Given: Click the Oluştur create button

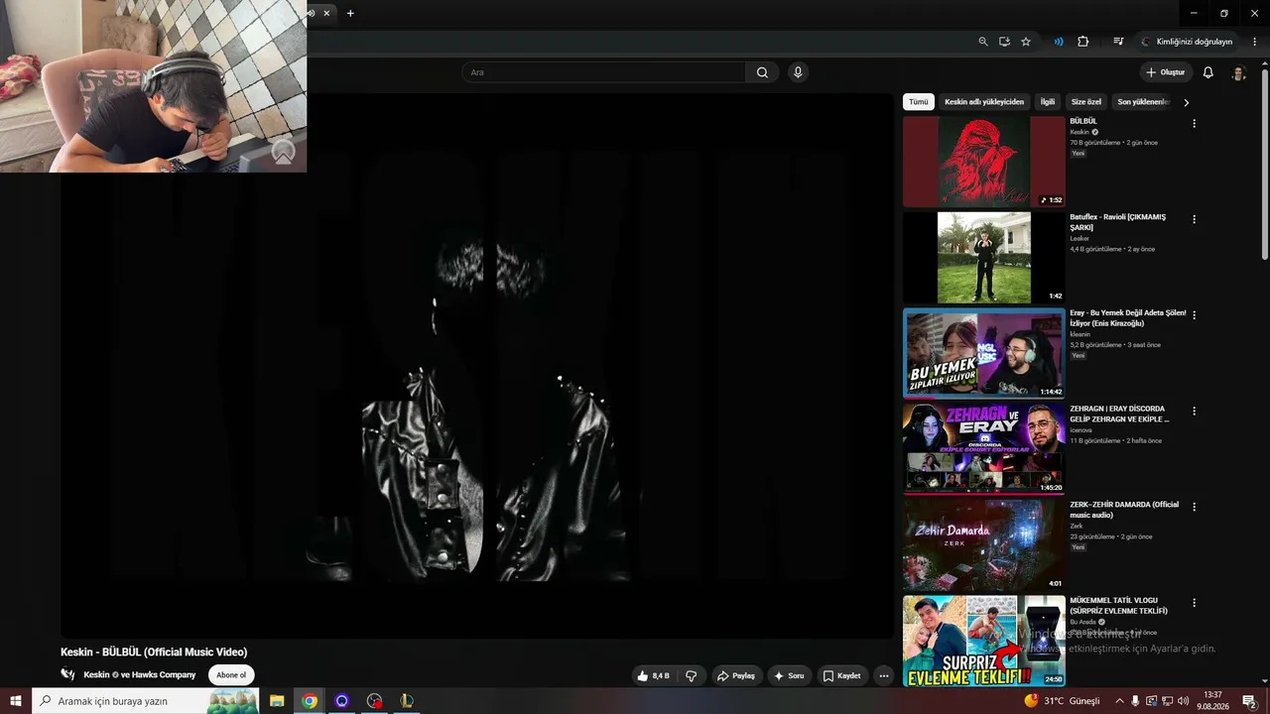Looking at the screenshot, I should tap(1165, 72).
